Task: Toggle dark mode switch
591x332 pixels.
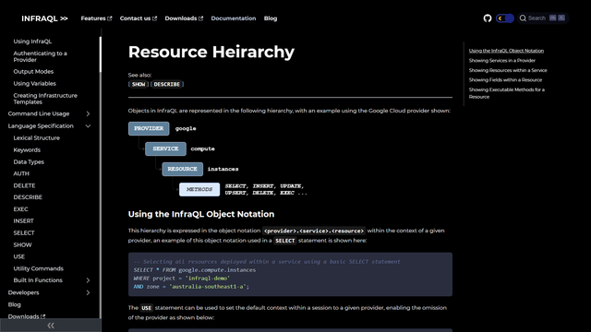Action: (505, 18)
